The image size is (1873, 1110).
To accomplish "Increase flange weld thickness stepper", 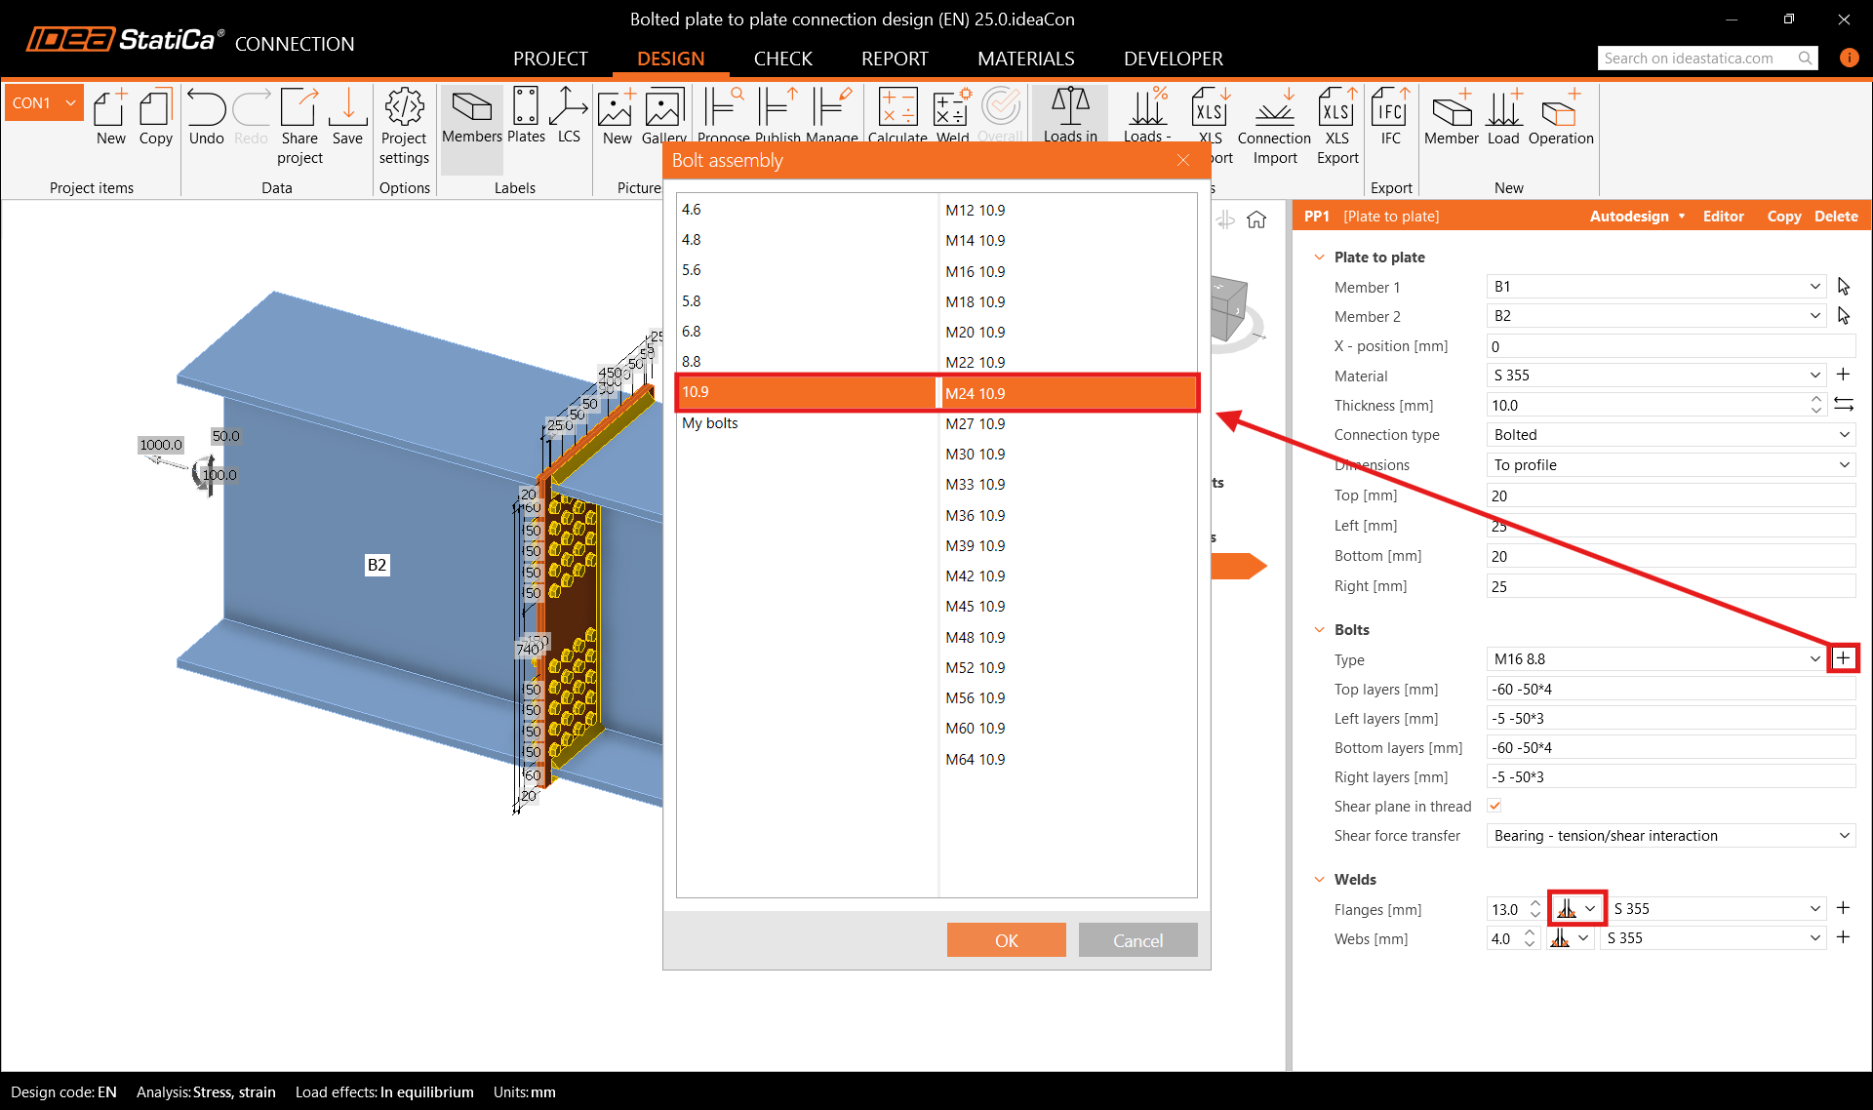I will point(1534,903).
